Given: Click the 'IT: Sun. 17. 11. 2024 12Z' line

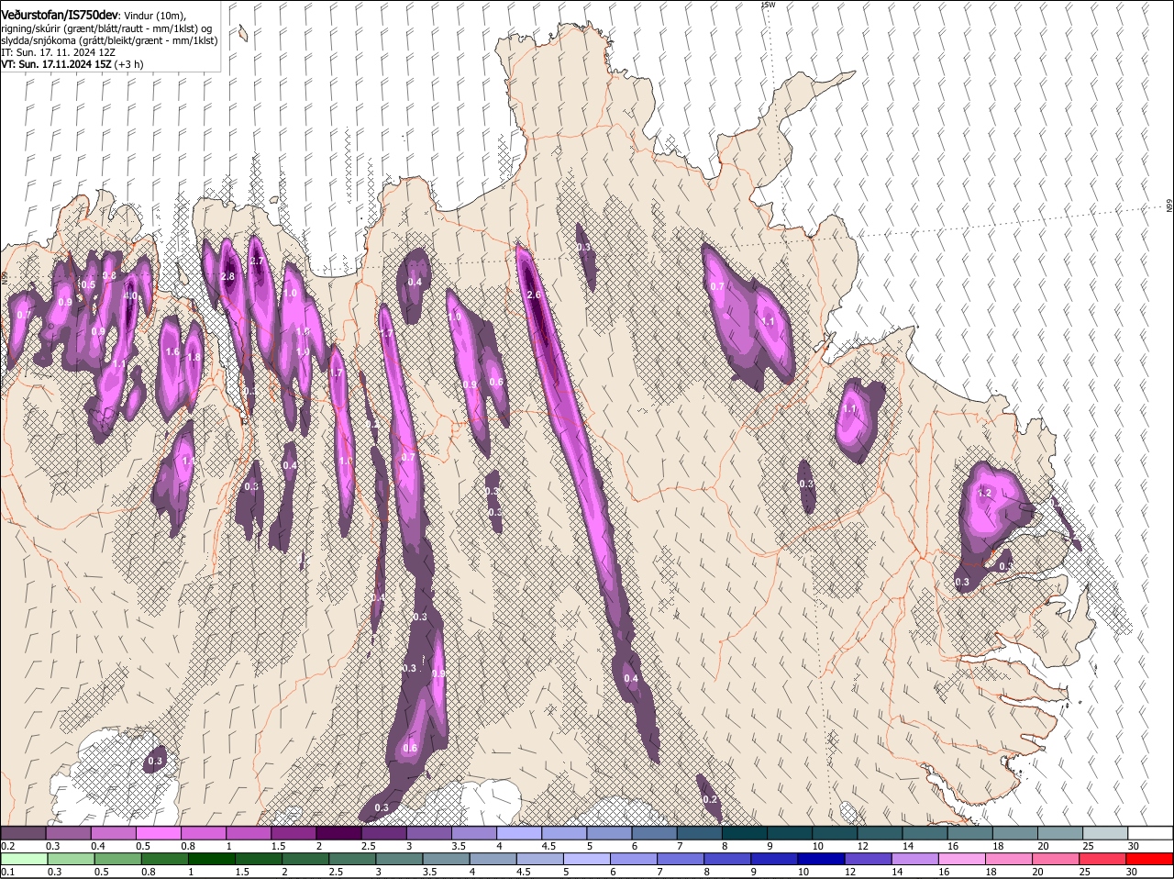Looking at the screenshot, I should coord(58,52).
